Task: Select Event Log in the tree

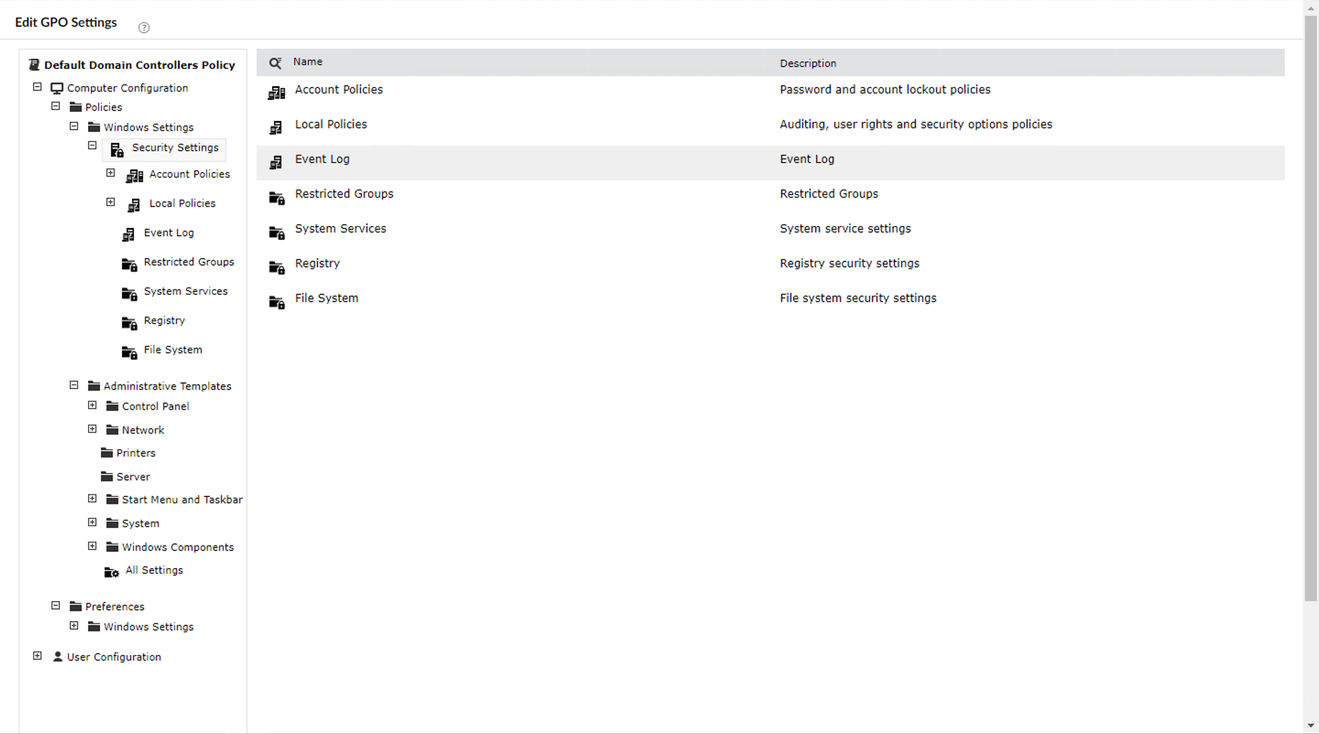Action: (169, 233)
